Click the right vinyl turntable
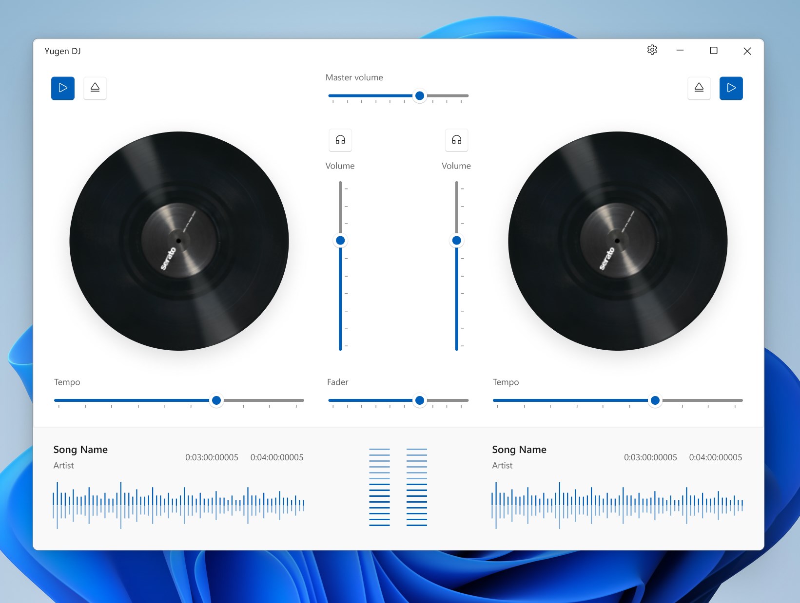 pos(618,241)
